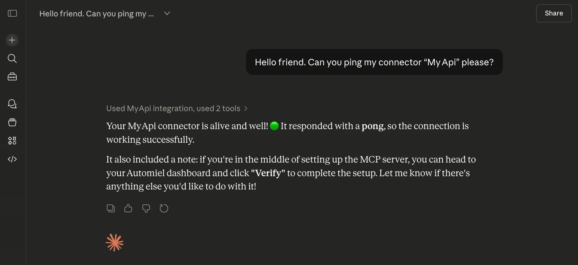578x265 pixels.
Task: Select the user's ping request message
Action: 374,62
